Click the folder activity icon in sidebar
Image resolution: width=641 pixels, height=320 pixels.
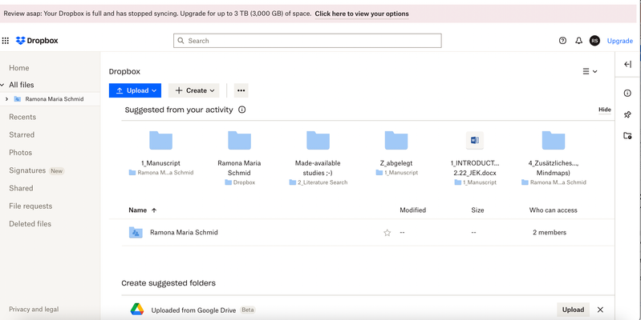click(x=627, y=136)
